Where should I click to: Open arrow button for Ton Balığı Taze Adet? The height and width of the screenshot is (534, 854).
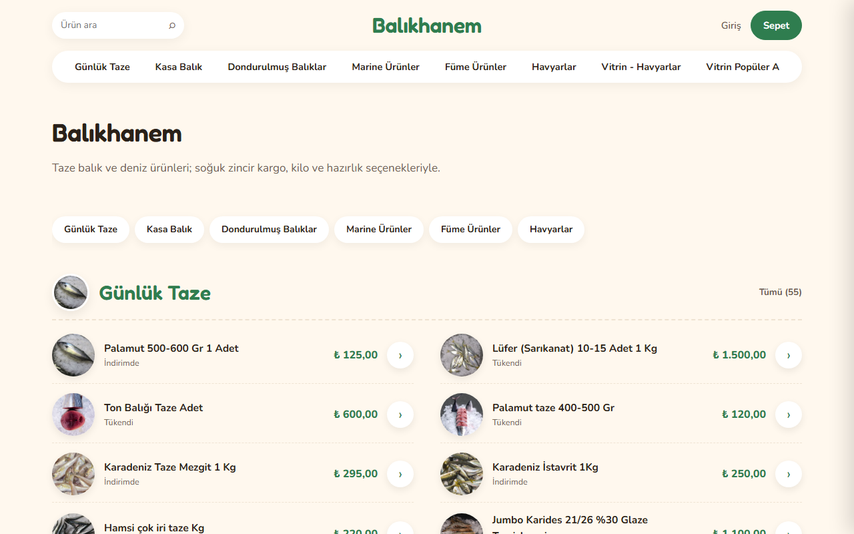click(400, 415)
